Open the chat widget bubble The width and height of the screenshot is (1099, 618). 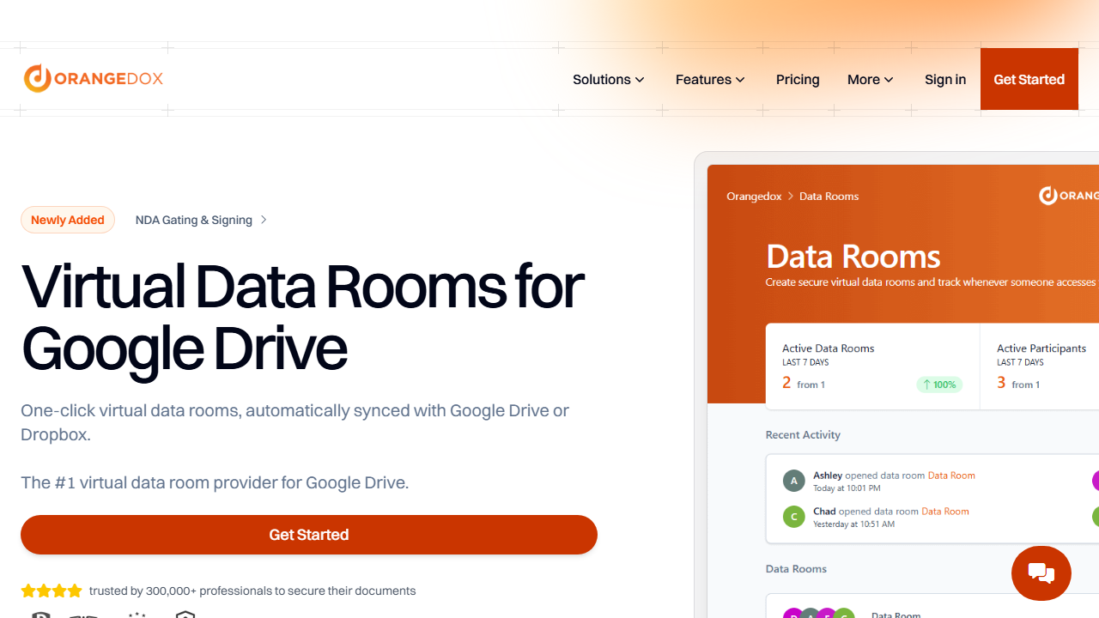(x=1041, y=573)
